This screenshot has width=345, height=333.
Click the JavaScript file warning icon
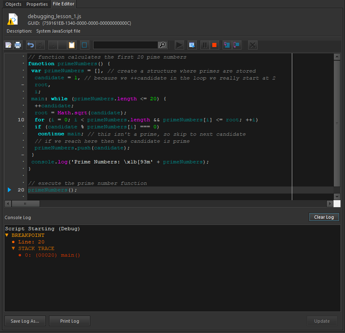click(x=13, y=19)
